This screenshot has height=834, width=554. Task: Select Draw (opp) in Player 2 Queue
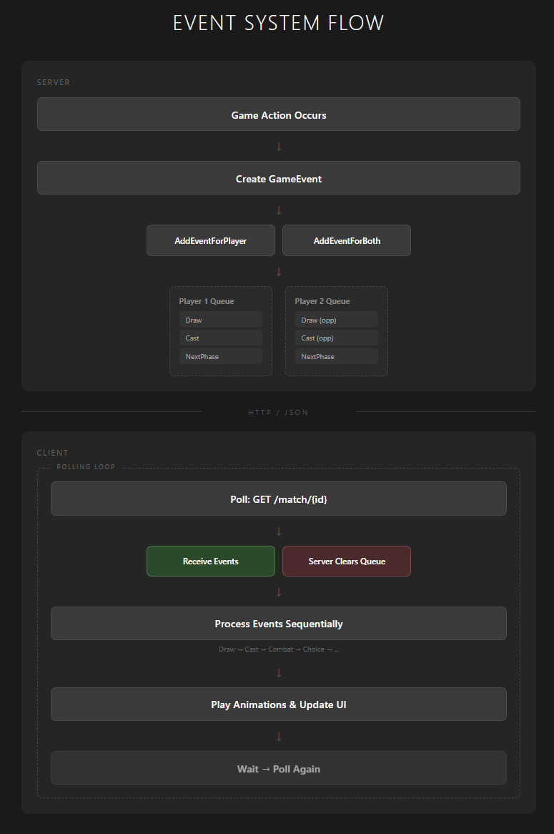coord(336,320)
